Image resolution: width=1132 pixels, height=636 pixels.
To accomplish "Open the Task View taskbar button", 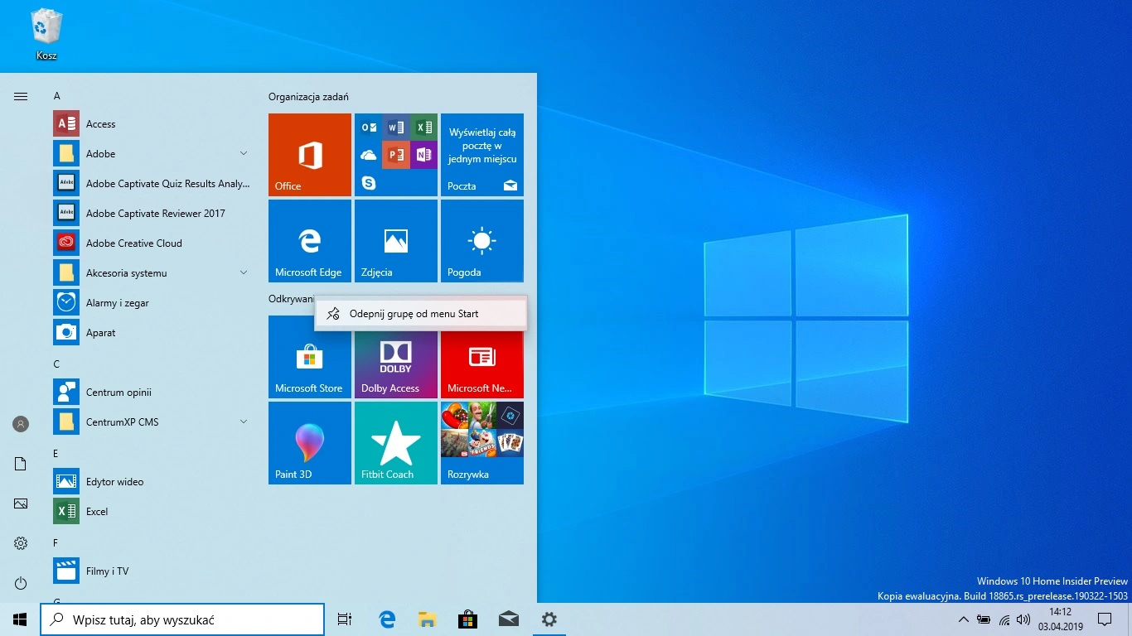I will pos(345,619).
